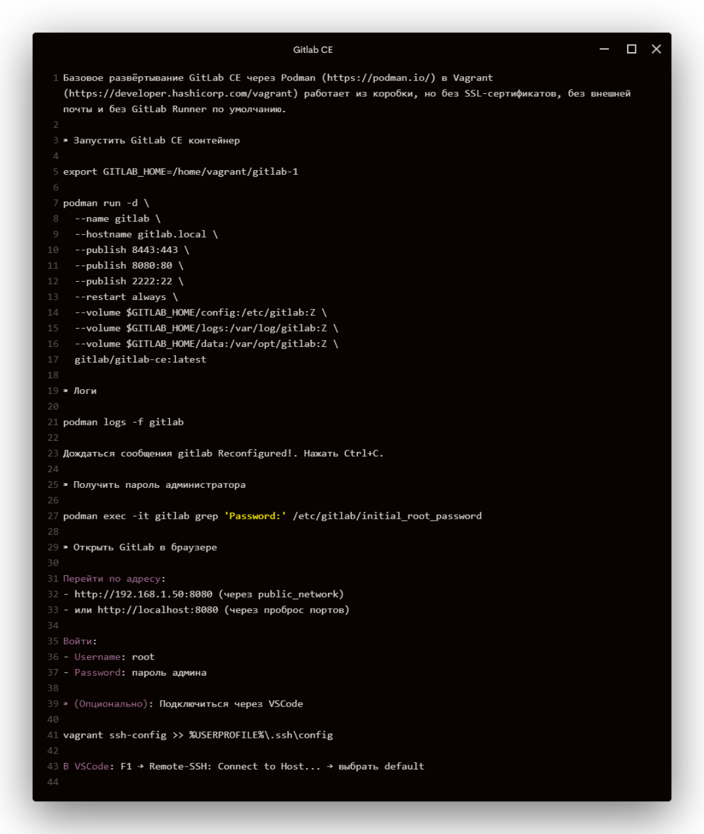Click the vagrant ssh-config command line
This screenshot has width=704, height=834.
(198, 735)
